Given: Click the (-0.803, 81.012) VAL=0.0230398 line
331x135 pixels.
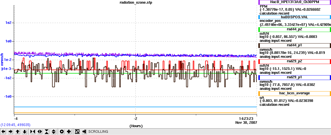Looking at the screenshot, I should pos(286,101).
